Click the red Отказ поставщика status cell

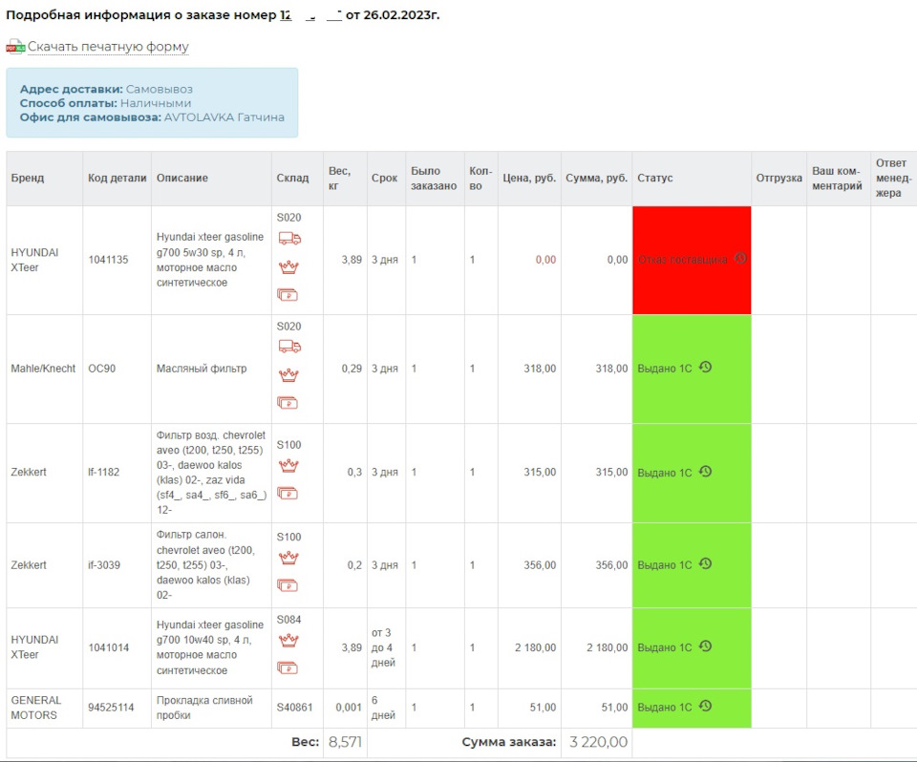[692, 260]
